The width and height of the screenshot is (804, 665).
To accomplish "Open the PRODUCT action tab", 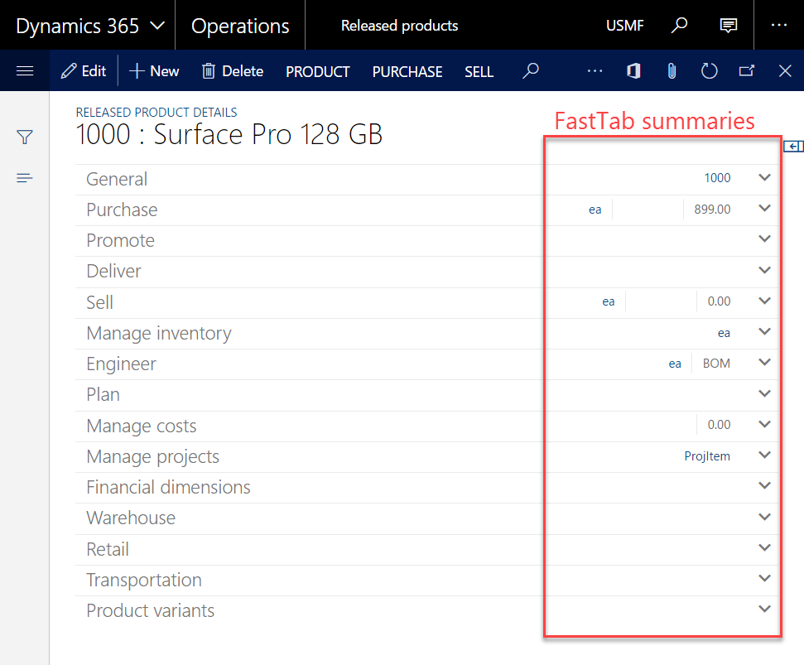I will (x=318, y=72).
